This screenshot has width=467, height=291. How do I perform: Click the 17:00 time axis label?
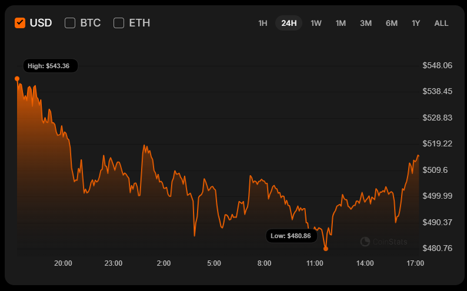[x=415, y=263]
